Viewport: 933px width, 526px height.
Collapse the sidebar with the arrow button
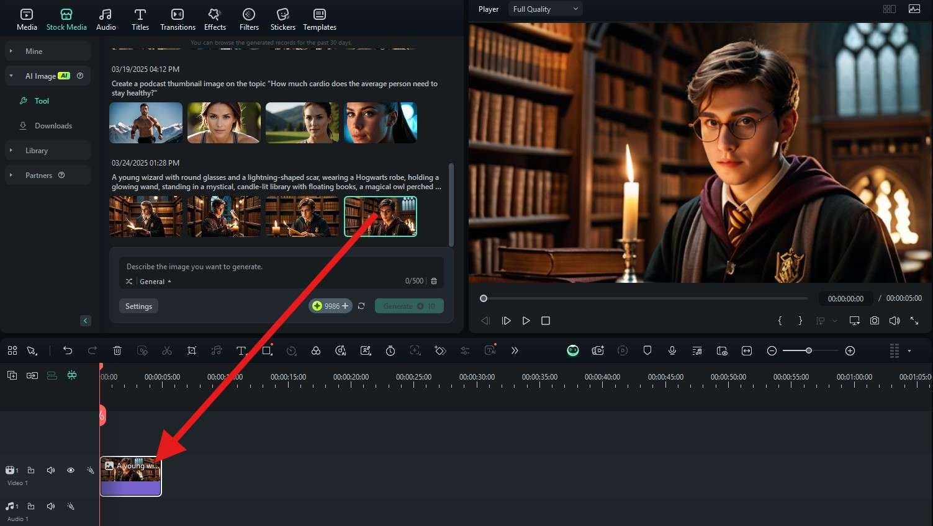[x=86, y=321]
